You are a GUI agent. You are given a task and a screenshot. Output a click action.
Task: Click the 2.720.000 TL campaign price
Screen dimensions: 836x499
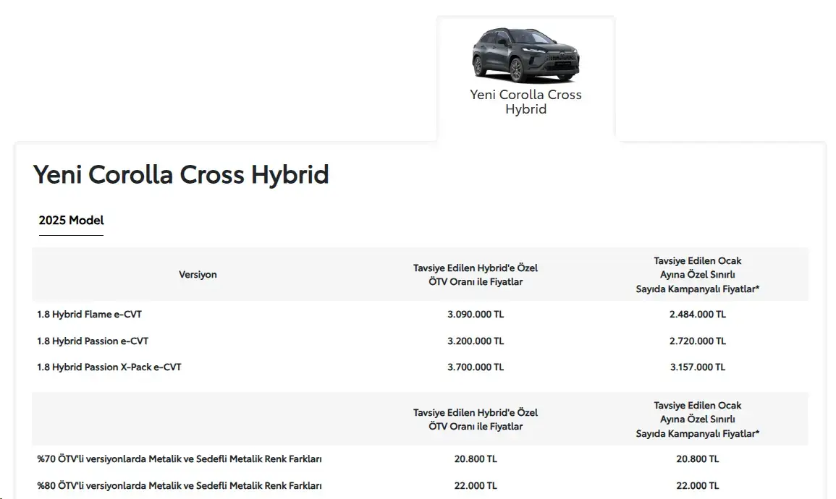(697, 341)
